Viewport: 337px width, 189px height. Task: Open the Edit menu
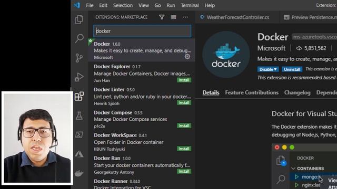(103, 5)
